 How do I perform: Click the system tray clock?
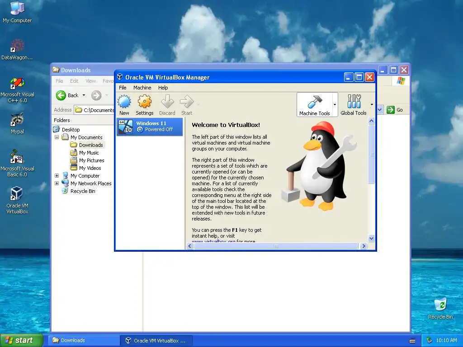(x=446, y=340)
